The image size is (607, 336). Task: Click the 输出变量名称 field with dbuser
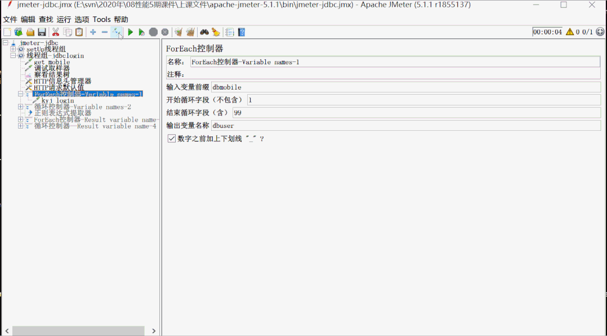pyautogui.click(x=406, y=126)
